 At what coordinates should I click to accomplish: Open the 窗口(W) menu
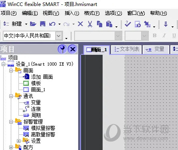pyautogui.click(x=136, y=13)
